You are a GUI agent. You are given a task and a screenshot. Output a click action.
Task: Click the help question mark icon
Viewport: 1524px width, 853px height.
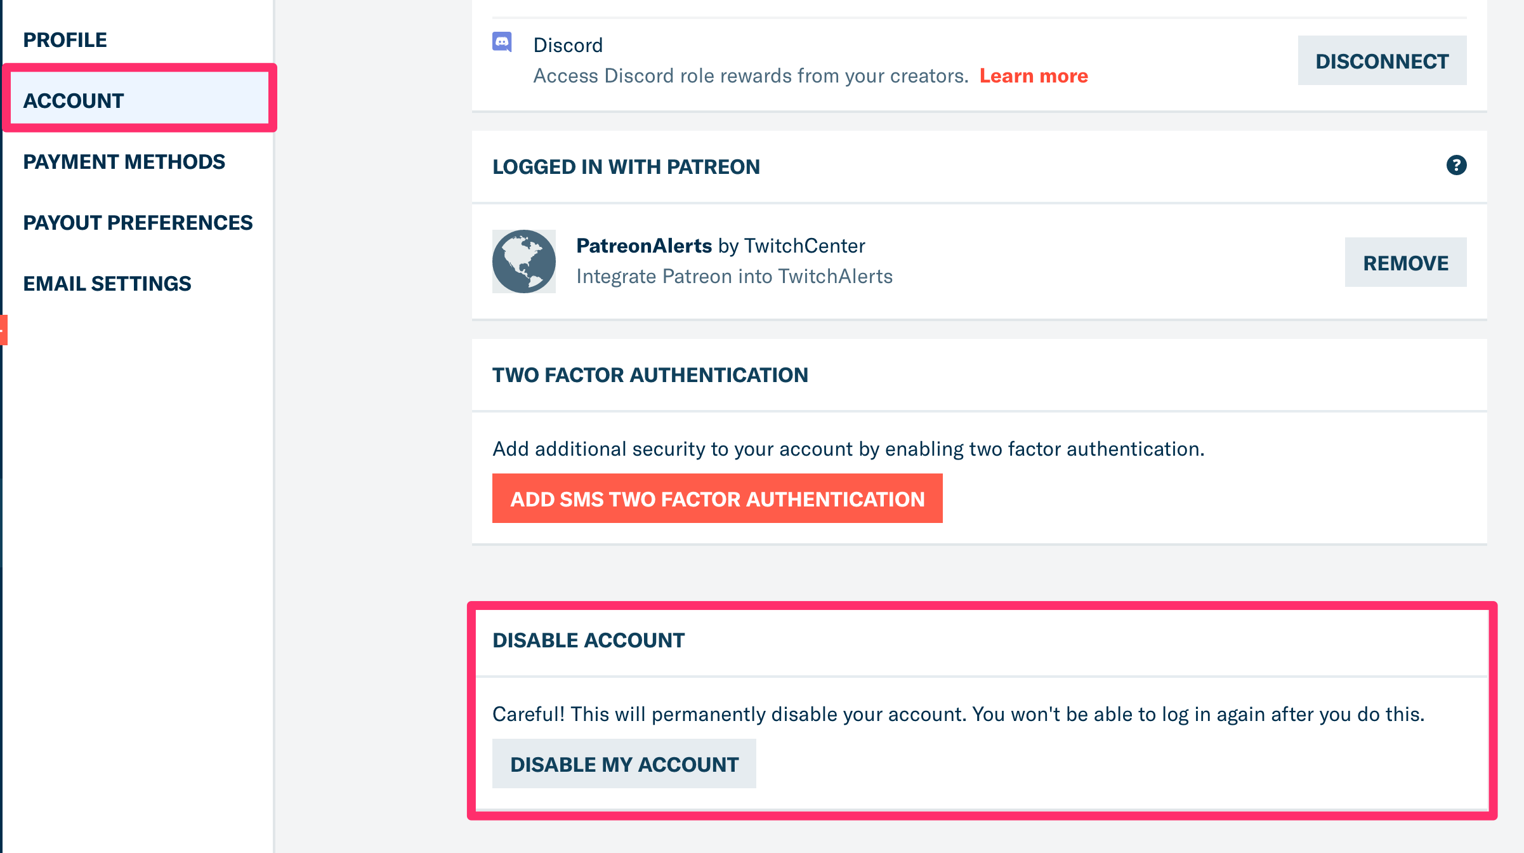(x=1456, y=166)
